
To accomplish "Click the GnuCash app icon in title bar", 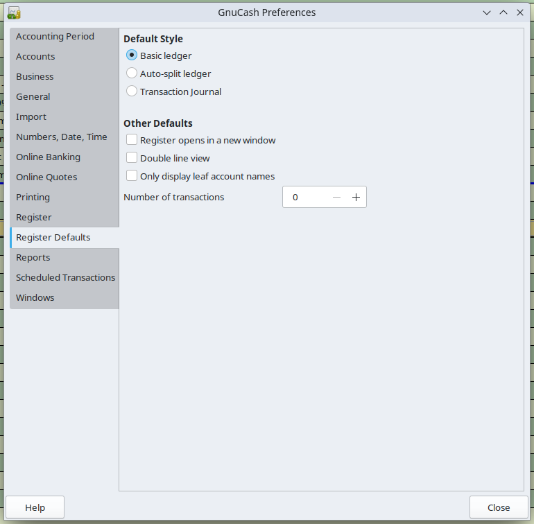I will click(13, 12).
